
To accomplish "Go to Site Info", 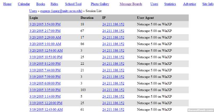I will (208, 4).
